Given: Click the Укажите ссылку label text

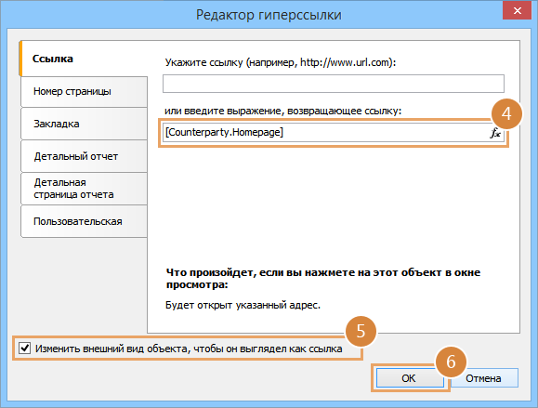Looking at the screenshot, I should coord(281,62).
